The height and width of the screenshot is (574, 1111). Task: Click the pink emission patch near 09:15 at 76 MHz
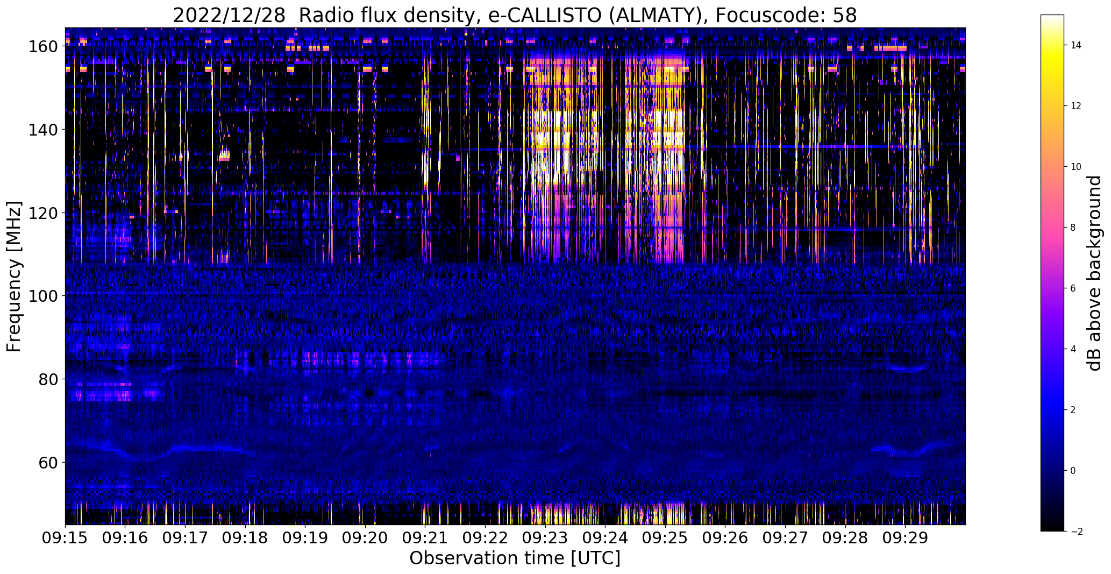(x=102, y=395)
